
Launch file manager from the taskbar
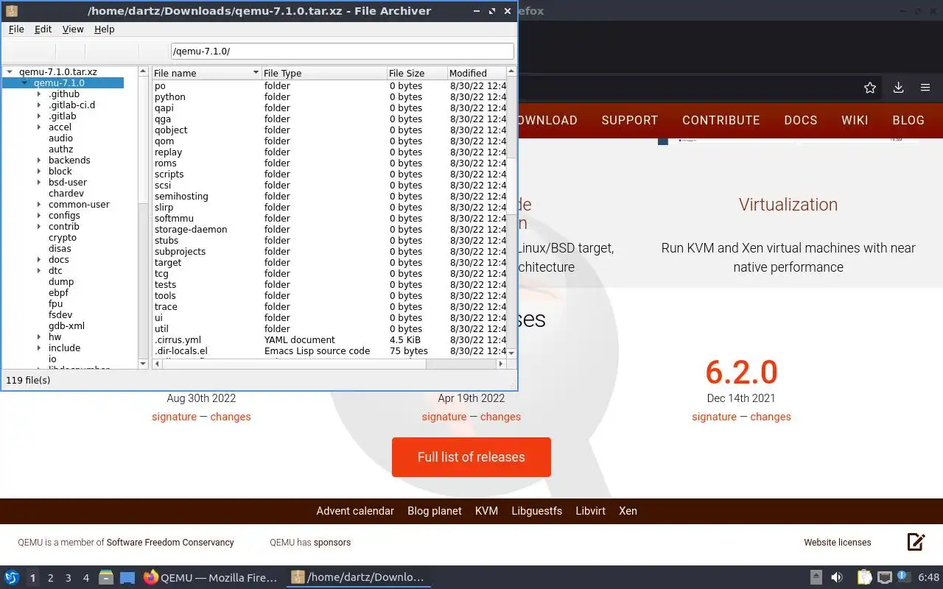106,577
